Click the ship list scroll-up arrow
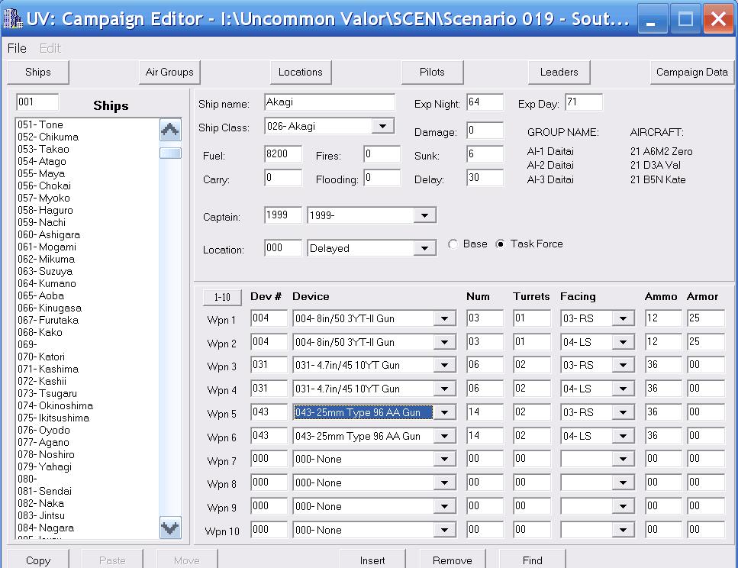 click(x=170, y=130)
